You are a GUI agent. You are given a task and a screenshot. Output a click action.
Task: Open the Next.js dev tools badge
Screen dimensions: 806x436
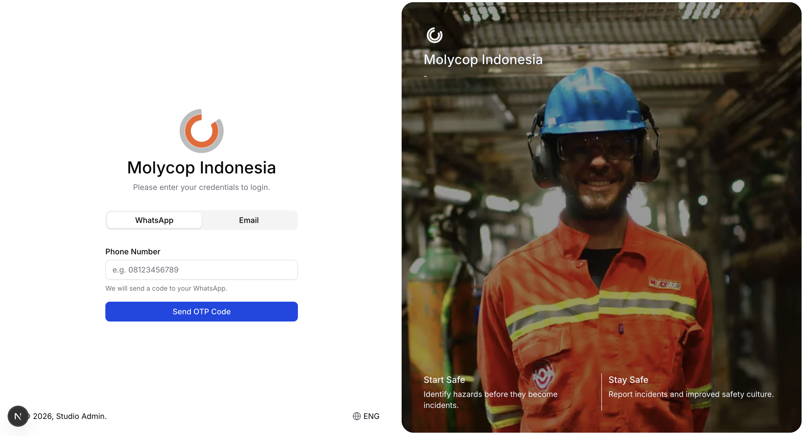tap(18, 416)
